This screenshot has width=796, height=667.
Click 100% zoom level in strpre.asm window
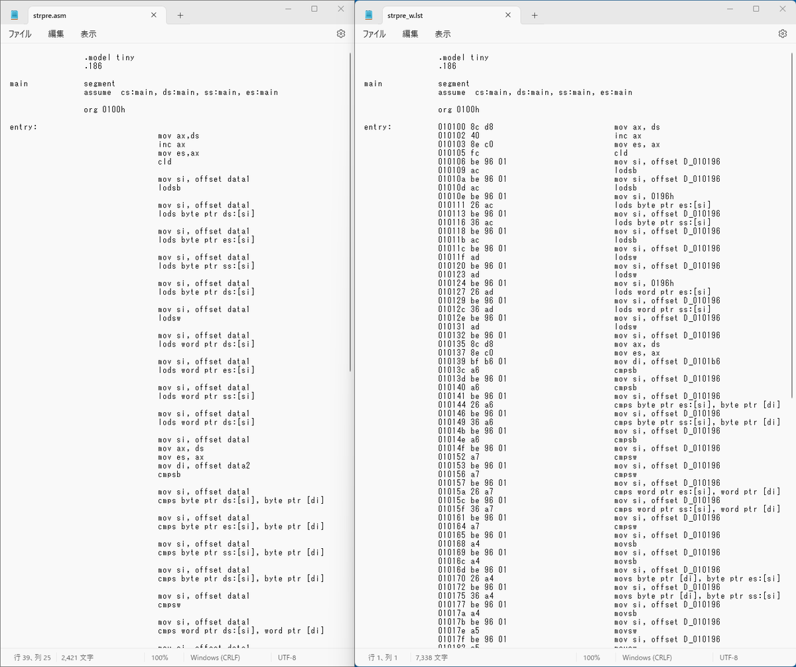pyautogui.click(x=159, y=657)
